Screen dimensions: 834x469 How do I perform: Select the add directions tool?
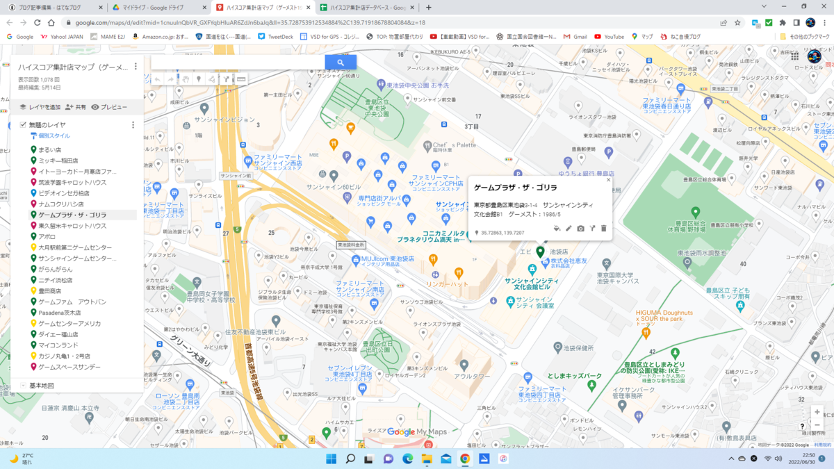(x=227, y=80)
